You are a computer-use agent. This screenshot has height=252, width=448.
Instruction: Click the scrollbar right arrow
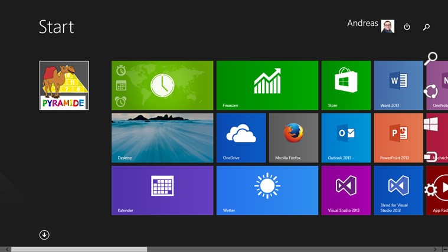pos(435,250)
